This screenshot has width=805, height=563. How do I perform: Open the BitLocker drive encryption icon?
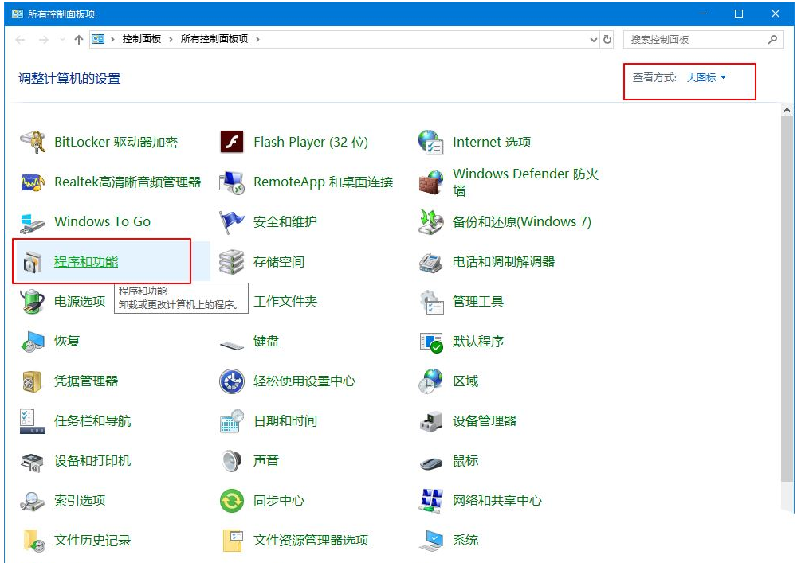[33, 142]
